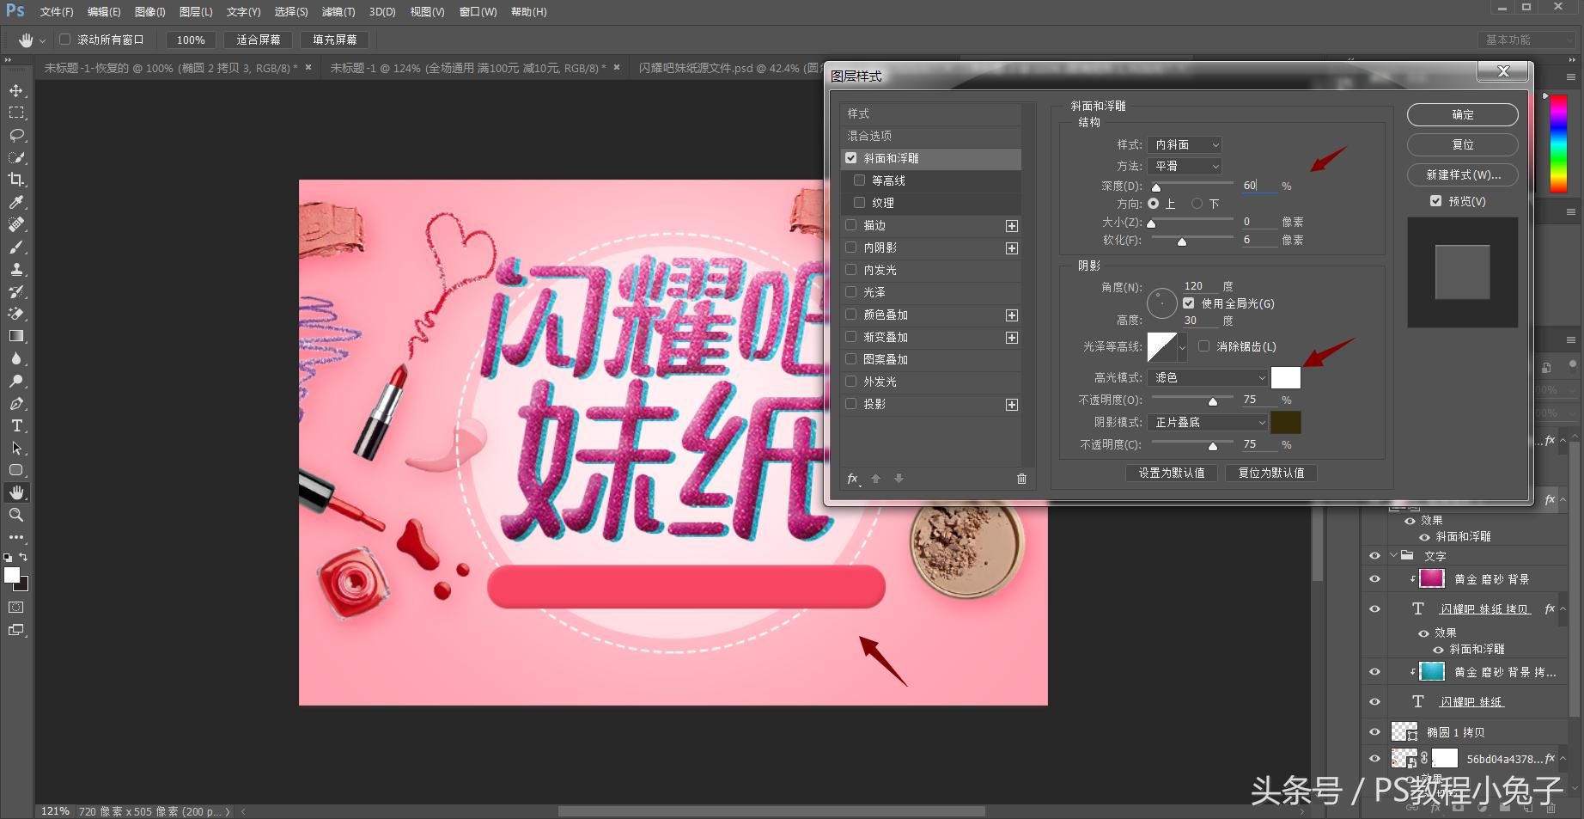Select the Hand tool
The image size is (1584, 819).
[15, 492]
